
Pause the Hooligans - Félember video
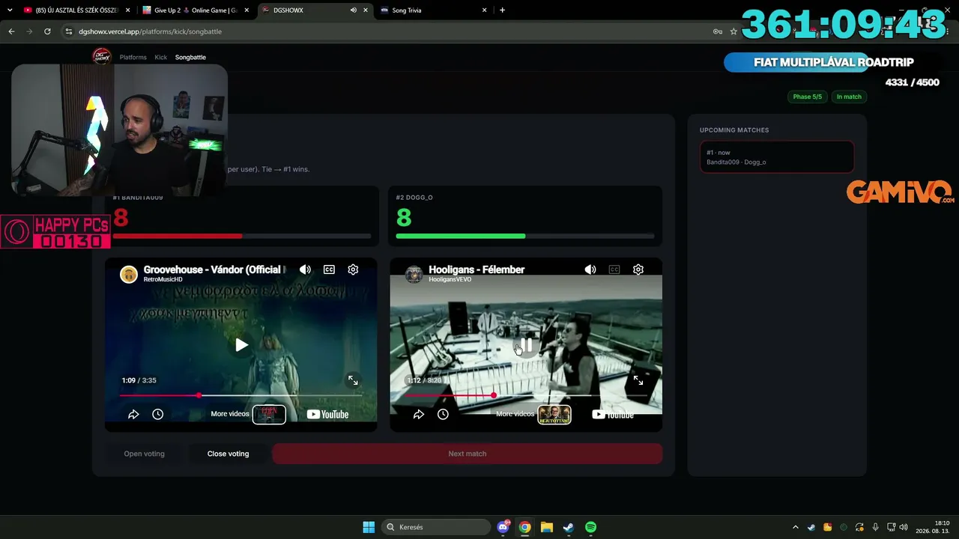(526, 345)
